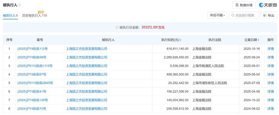The image size is (279, 115).
Task: Open case (2024)沪74执恢129号
Action: [x=32, y=100]
